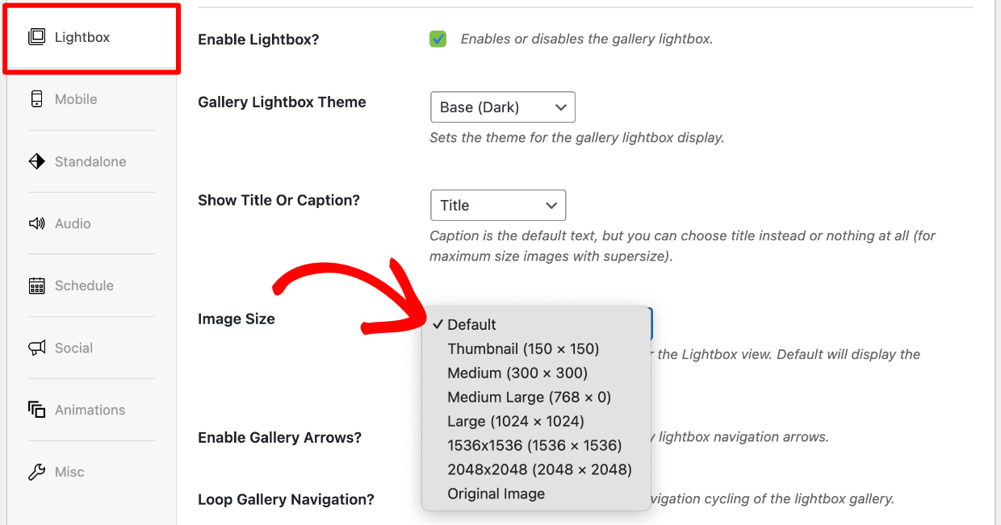Viewport: 1001px width, 525px height.
Task: Click the Animations section icon
Action: pyautogui.click(x=36, y=410)
